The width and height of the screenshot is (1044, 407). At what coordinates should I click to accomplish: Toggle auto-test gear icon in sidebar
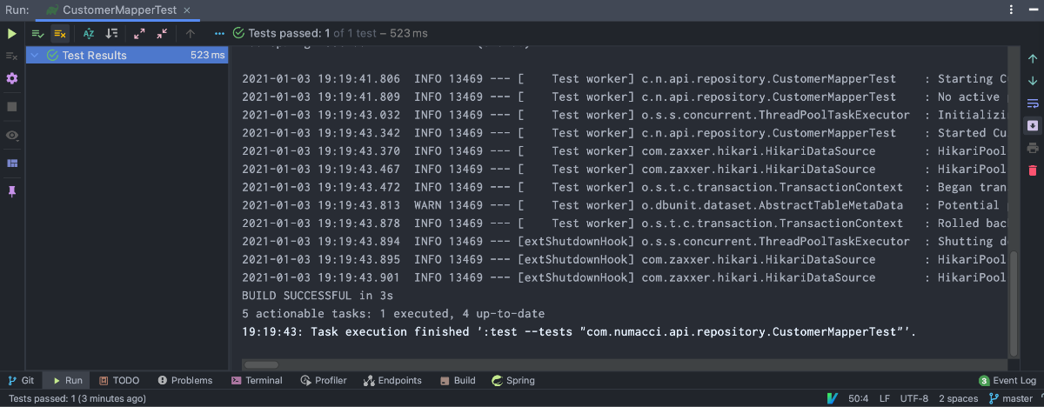(12, 78)
